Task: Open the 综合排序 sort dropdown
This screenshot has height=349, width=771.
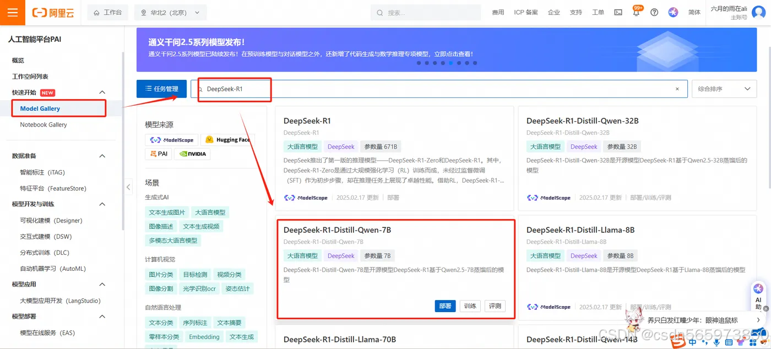Action: 724,89
